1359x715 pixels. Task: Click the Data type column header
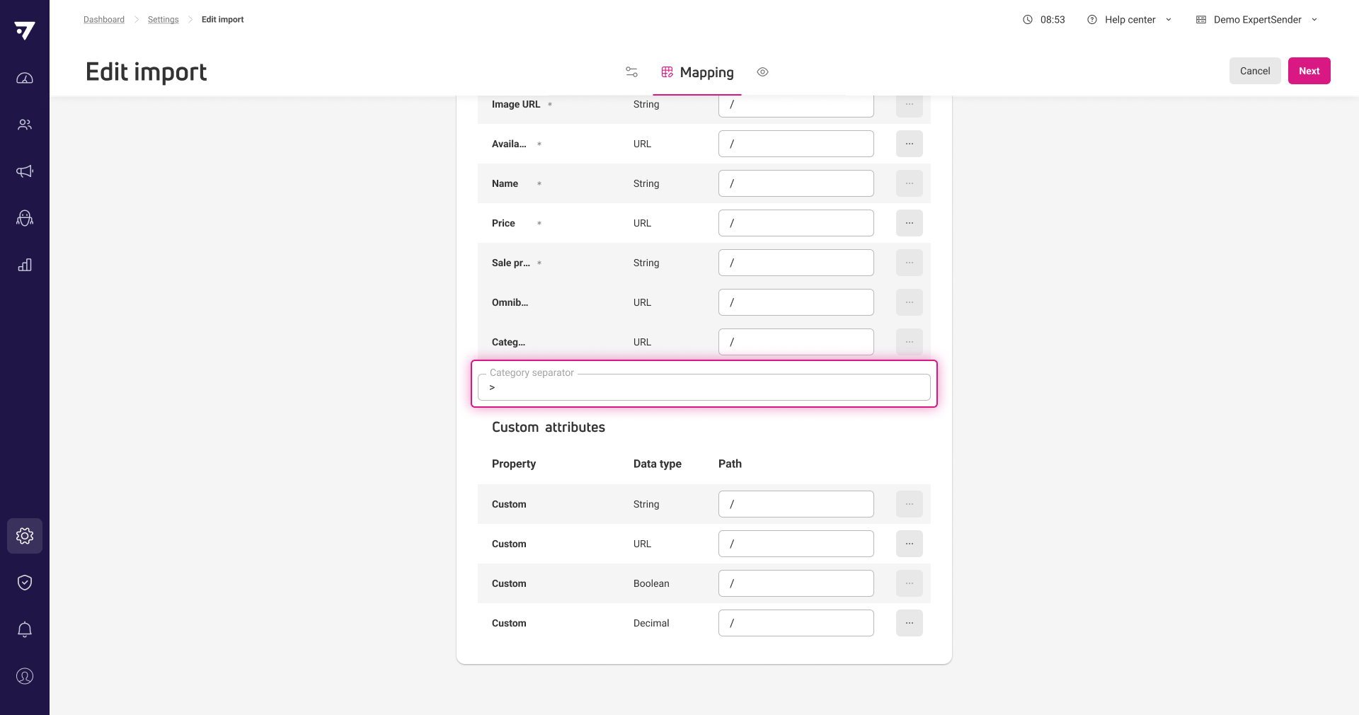click(658, 464)
